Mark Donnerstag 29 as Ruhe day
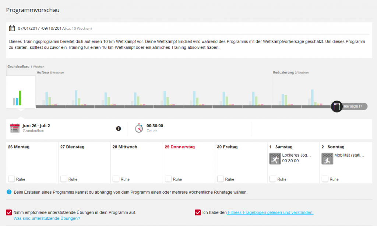Screen dimensions: 377x226 (x=168, y=179)
